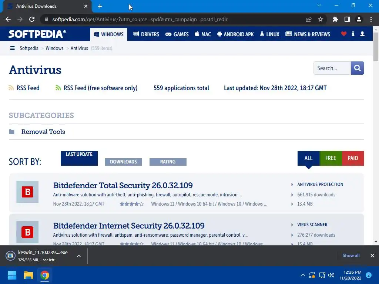Sort by Last Update
Viewport: 379px width, 284px height.
(x=79, y=158)
